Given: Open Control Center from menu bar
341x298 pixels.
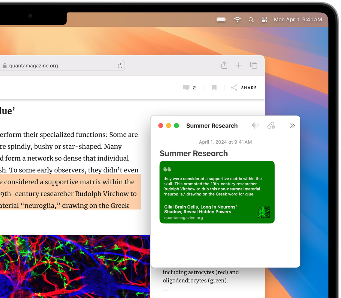Looking at the screenshot, I should tap(264, 20).
